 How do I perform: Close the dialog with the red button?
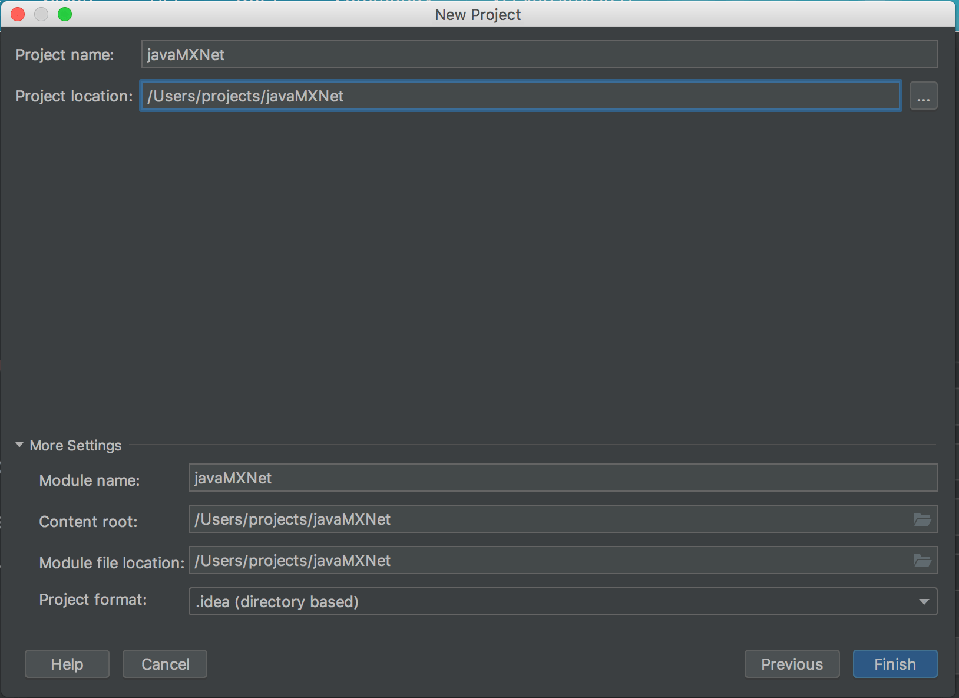tap(18, 14)
